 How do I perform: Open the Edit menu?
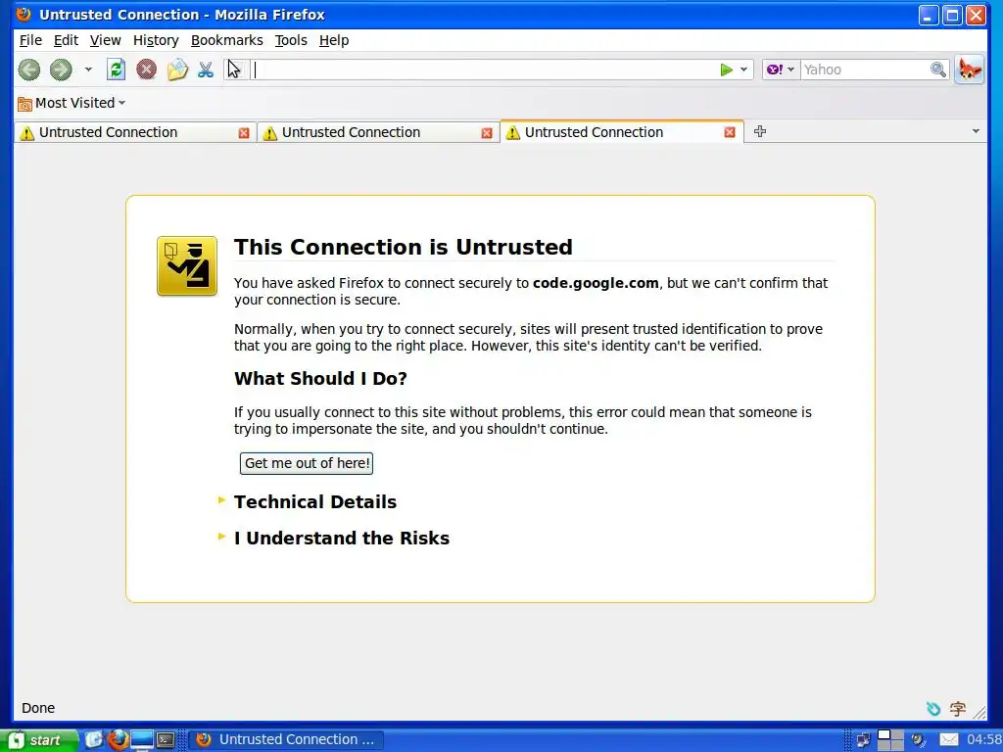click(x=66, y=40)
